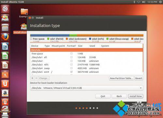Select the /dev/sda5 ext4 partition row
The width and height of the screenshot is (163, 118).
tap(87, 72)
